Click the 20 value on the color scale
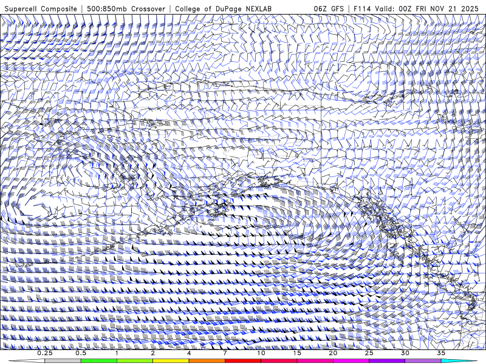The image size is (486, 364). (333, 353)
